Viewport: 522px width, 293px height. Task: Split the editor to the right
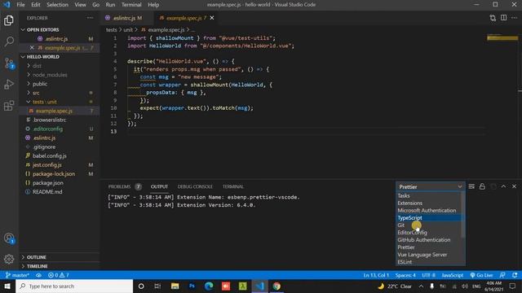[x=504, y=18]
